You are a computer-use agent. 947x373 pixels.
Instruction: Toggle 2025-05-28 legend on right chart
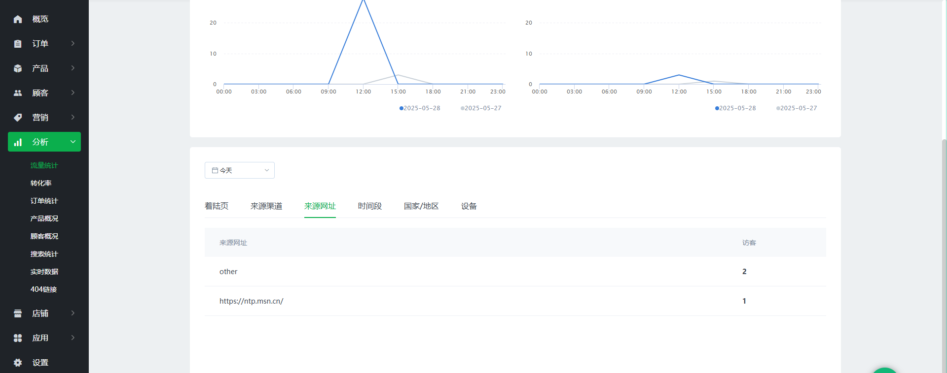click(x=735, y=108)
